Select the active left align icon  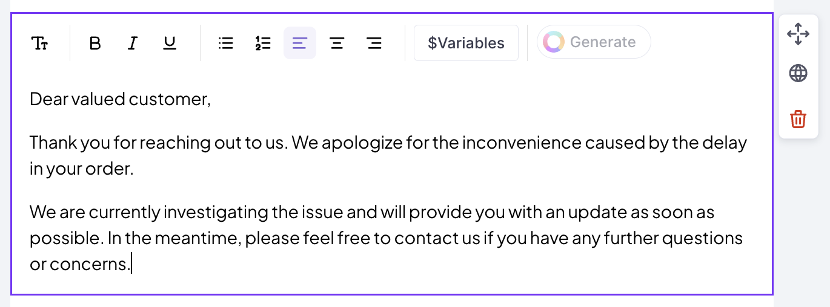coord(300,43)
